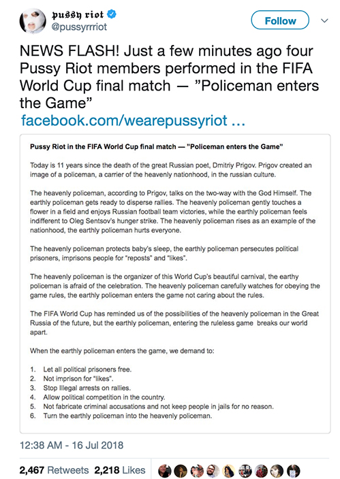Image resolution: width=340 pixels, height=479 pixels.
Task: Open the embedded statement image
Action: pos(175,284)
